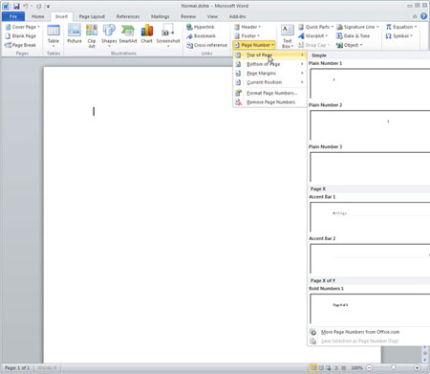Insert a Picture from the ribbon

[x=75, y=33]
